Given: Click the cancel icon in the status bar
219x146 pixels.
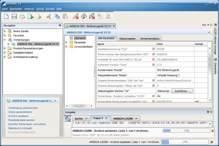Looking at the screenshot, I should click(212, 142).
